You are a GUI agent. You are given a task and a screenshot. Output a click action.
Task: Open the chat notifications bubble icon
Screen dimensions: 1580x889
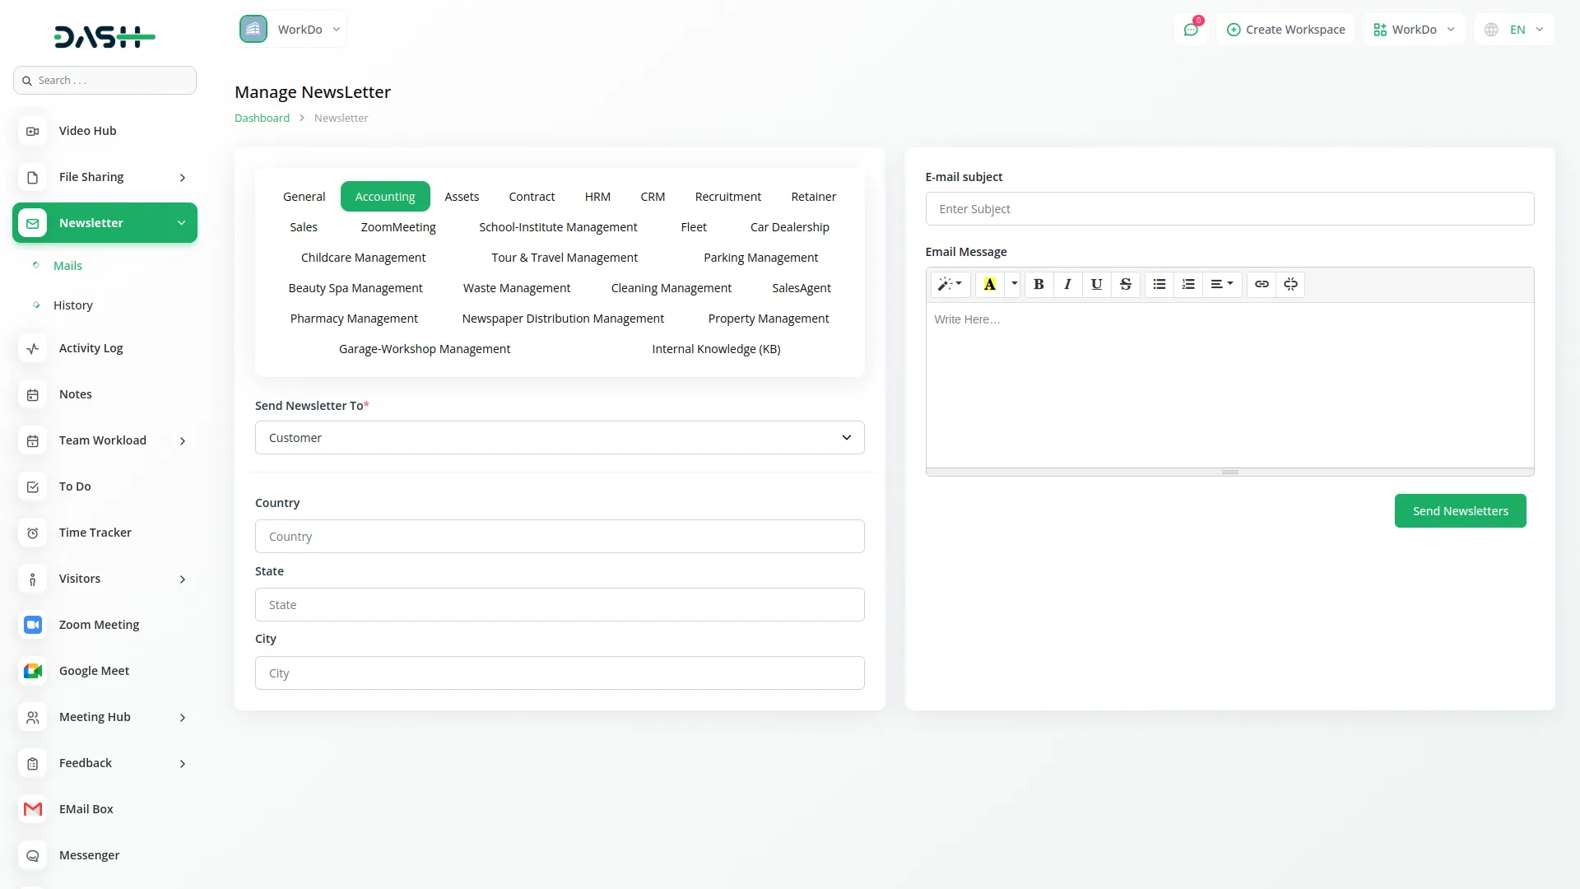coord(1191,29)
